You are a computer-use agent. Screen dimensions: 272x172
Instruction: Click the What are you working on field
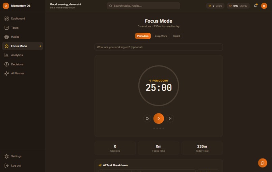tap(159, 47)
